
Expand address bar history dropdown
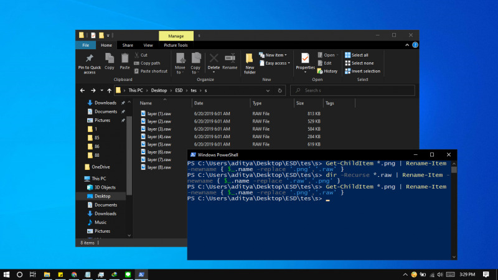coord(268,90)
